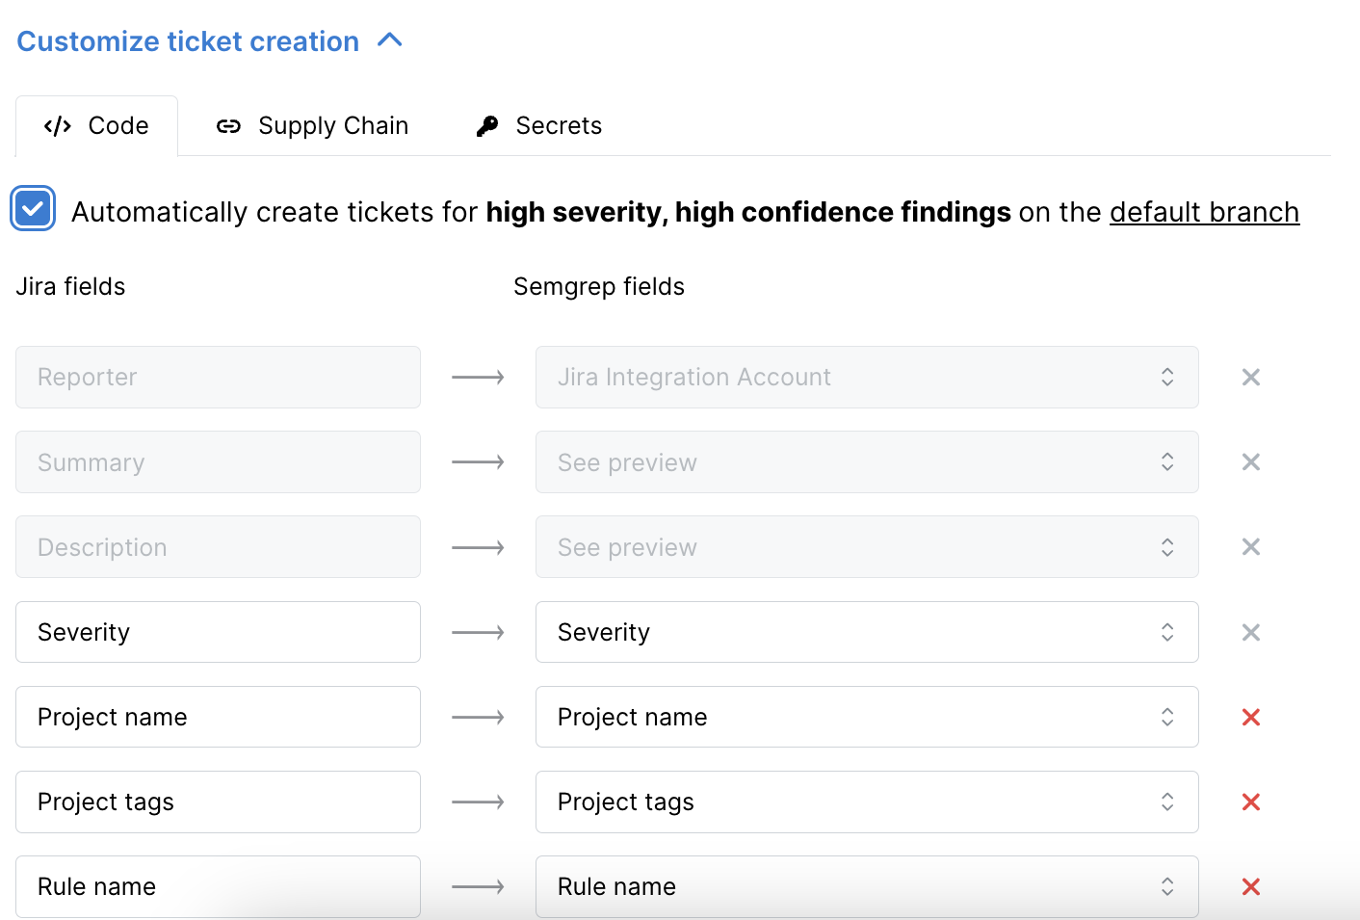This screenshot has width=1360, height=920.
Task: Remove the Reporter field mapping
Action: click(1250, 377)
